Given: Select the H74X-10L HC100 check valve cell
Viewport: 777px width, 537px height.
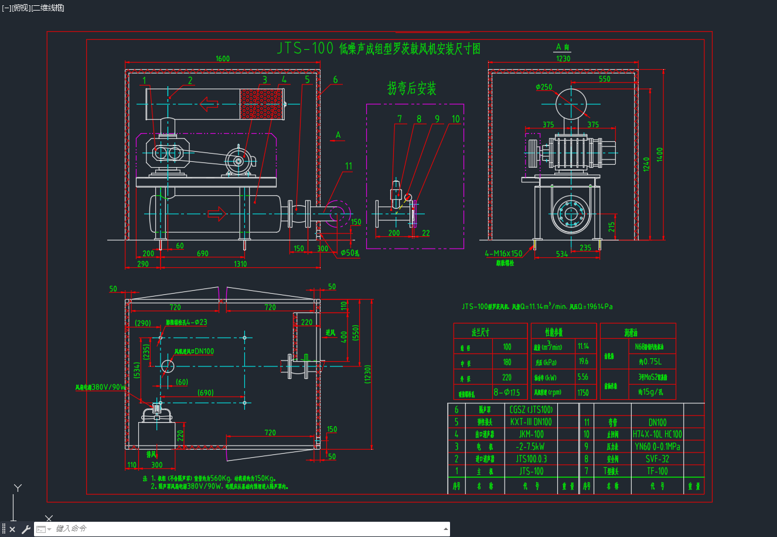Looking at the screenshot, I should pyautogui.click(x=657, y=434).
